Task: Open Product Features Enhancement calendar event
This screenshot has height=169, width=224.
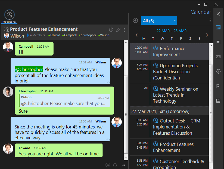Action: pyautogui.click(x=169, y=147)
